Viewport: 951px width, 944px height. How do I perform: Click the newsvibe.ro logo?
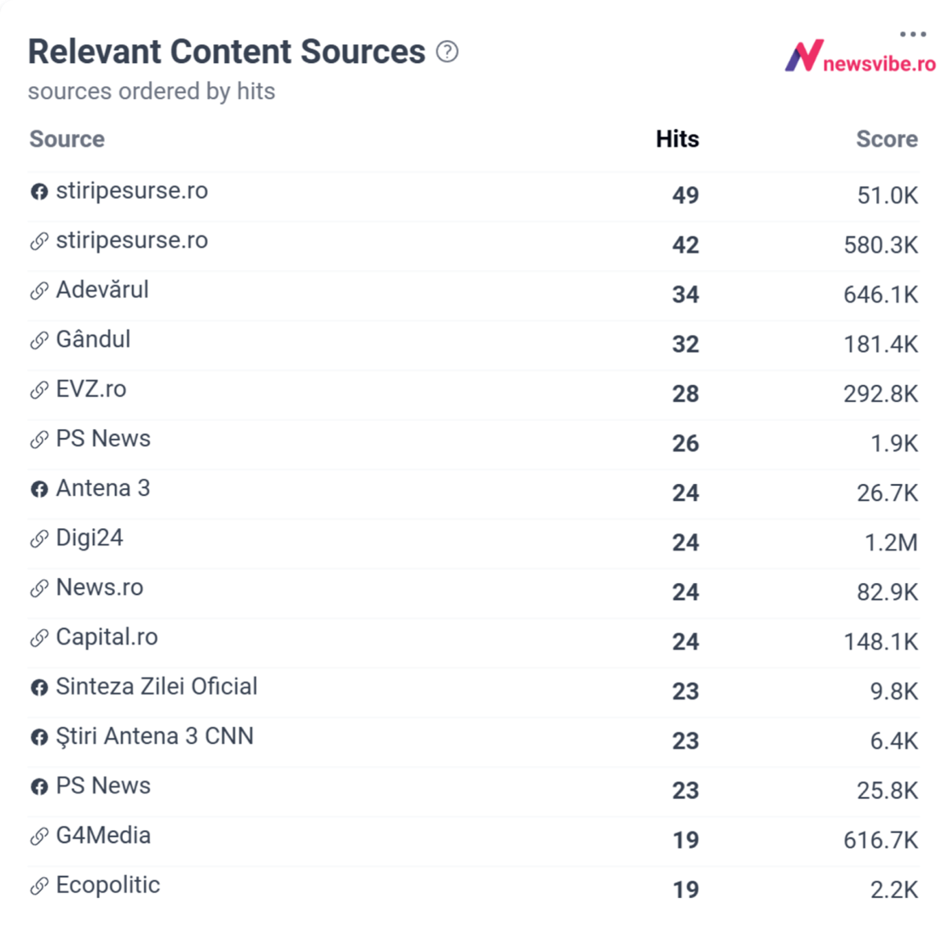(x=860, y=57)
